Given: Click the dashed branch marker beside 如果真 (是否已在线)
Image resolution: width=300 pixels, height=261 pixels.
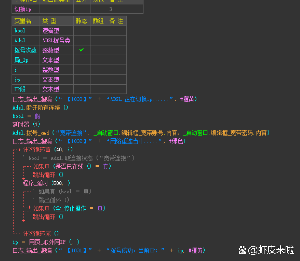Looking at the screenshot, I should (x=28, y=167).
